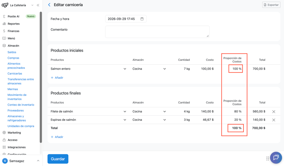Go to Alimentos precocinados page
The width and height of the screenshot is (284, 166).
(x=16, y=65)
